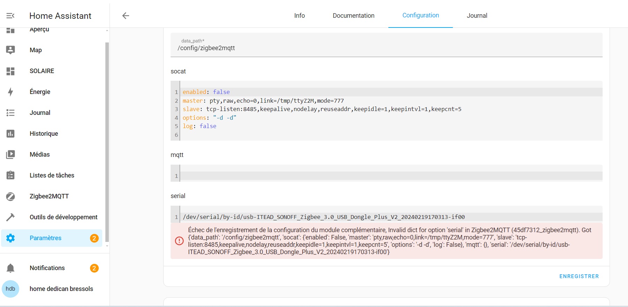The width and height of the screenshot is (628, 307).
Task: Click the Énergie lightning bolt icon
Action: pos(10,92)
